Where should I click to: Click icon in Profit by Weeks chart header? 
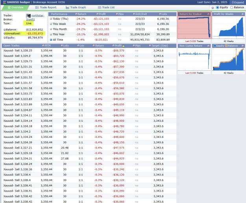(x=242, y=14)
